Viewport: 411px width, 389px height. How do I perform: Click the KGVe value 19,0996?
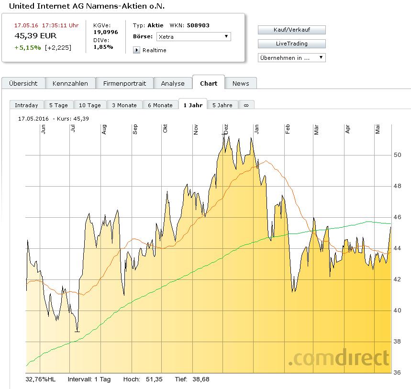(x=106, y=32)
